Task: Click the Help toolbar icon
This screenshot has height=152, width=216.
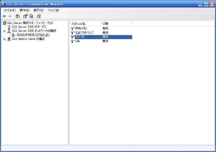Action: click(x=39, y=16)
